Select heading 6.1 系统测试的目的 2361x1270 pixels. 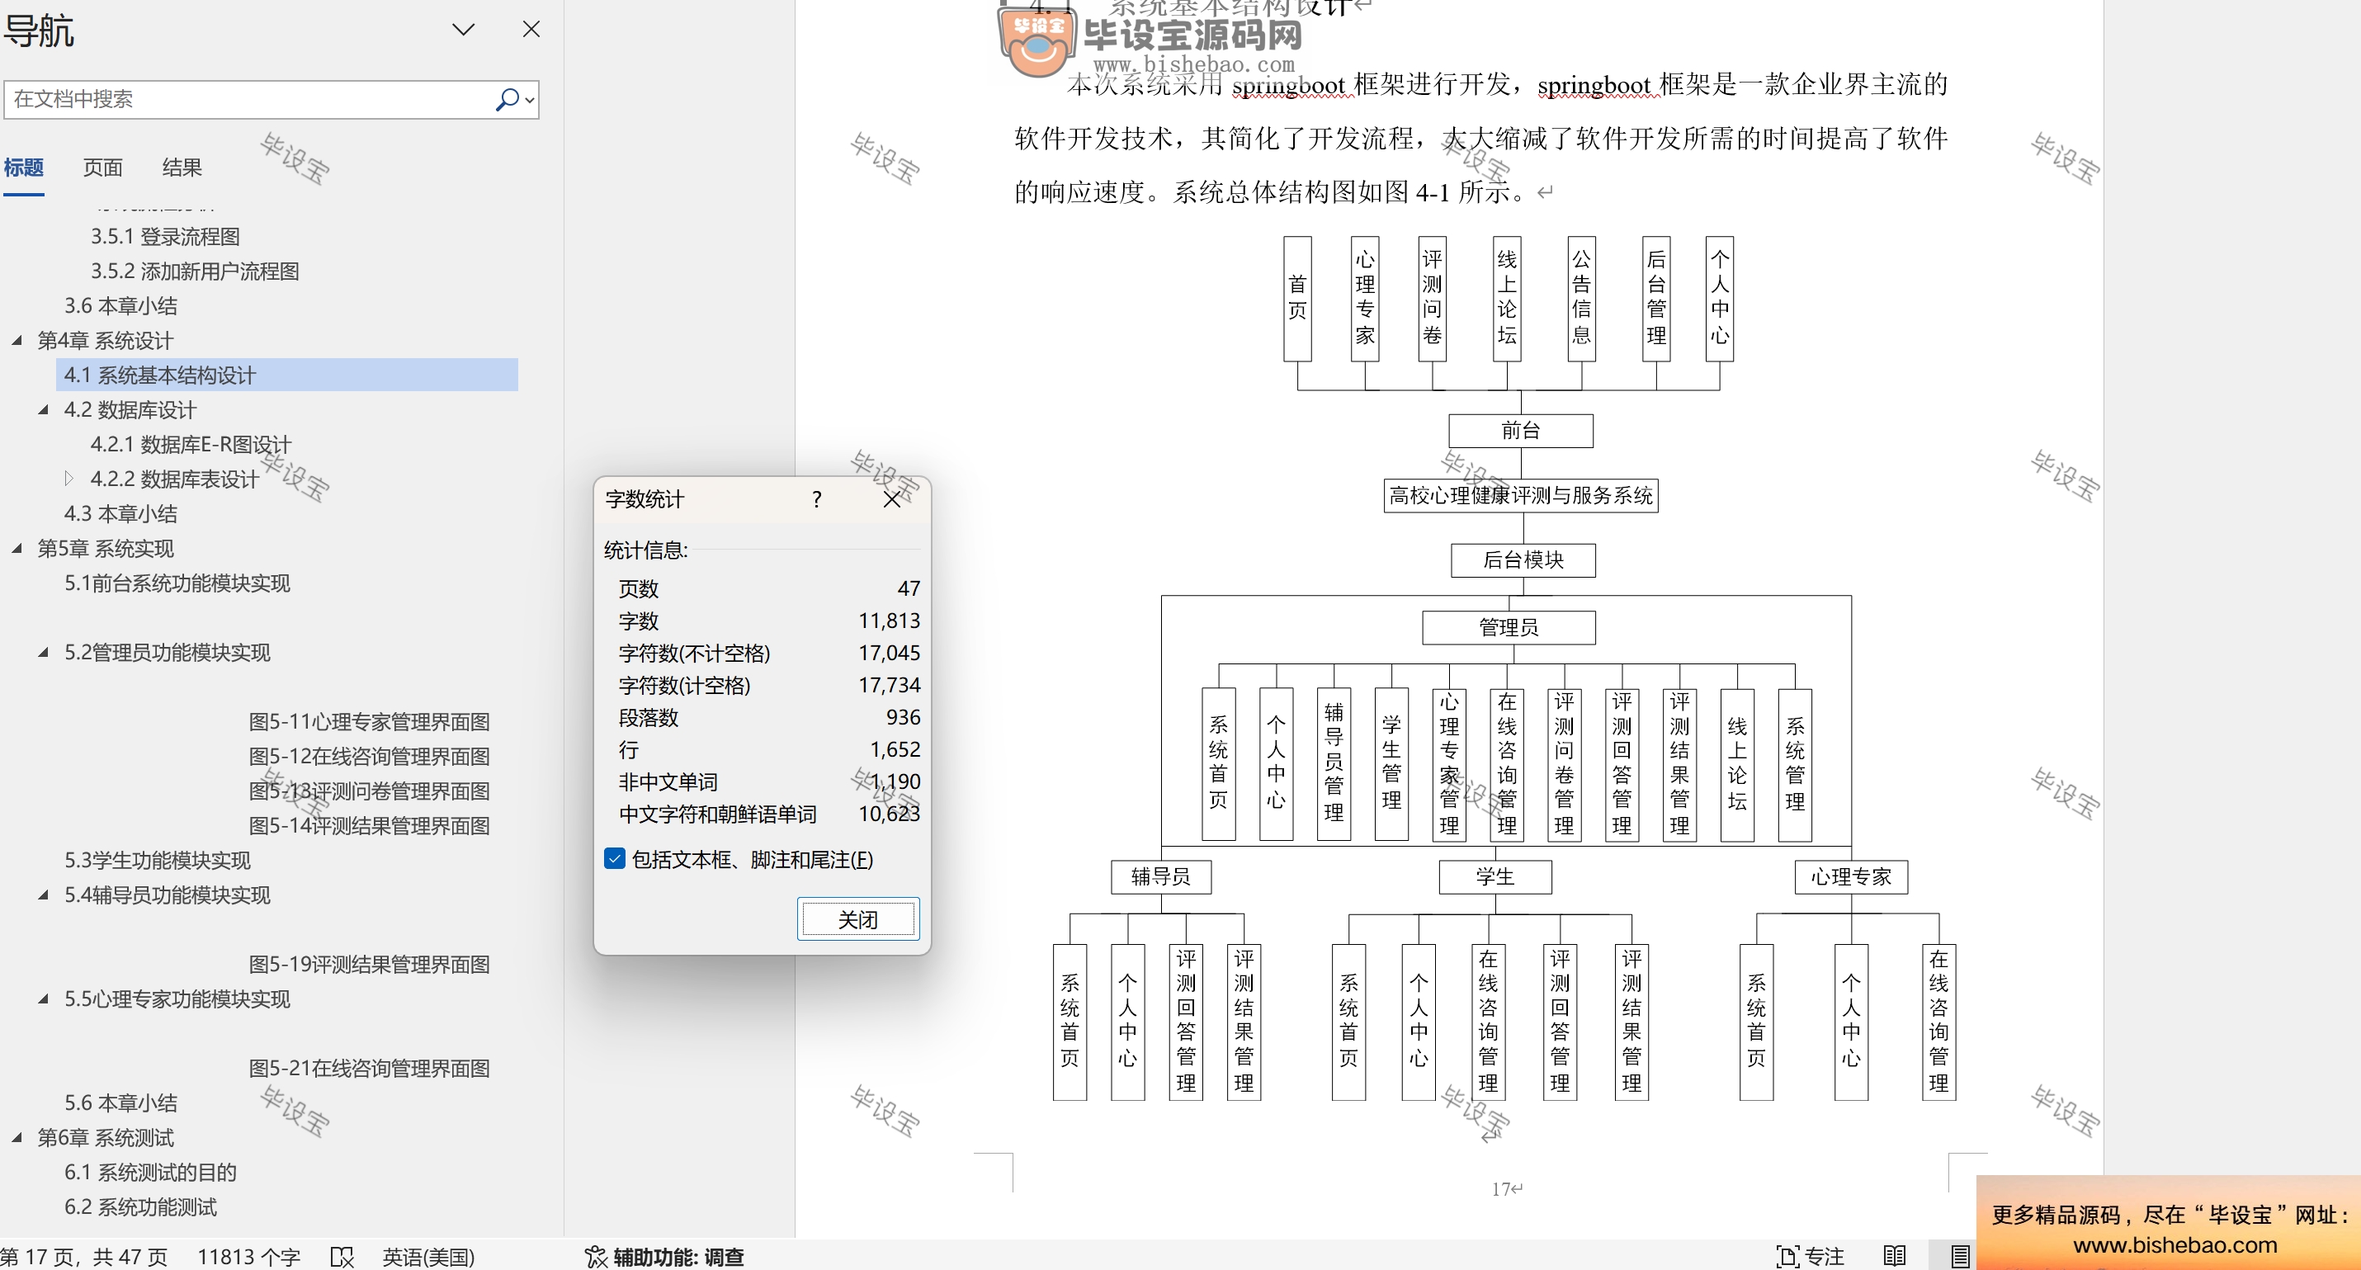[x=150, y=1172]
